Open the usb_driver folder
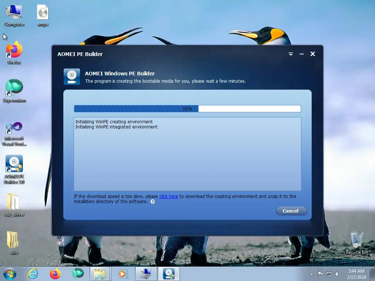The height and width of the screenshot is (281, 375). pyautogui.click(x=14, y=205)
